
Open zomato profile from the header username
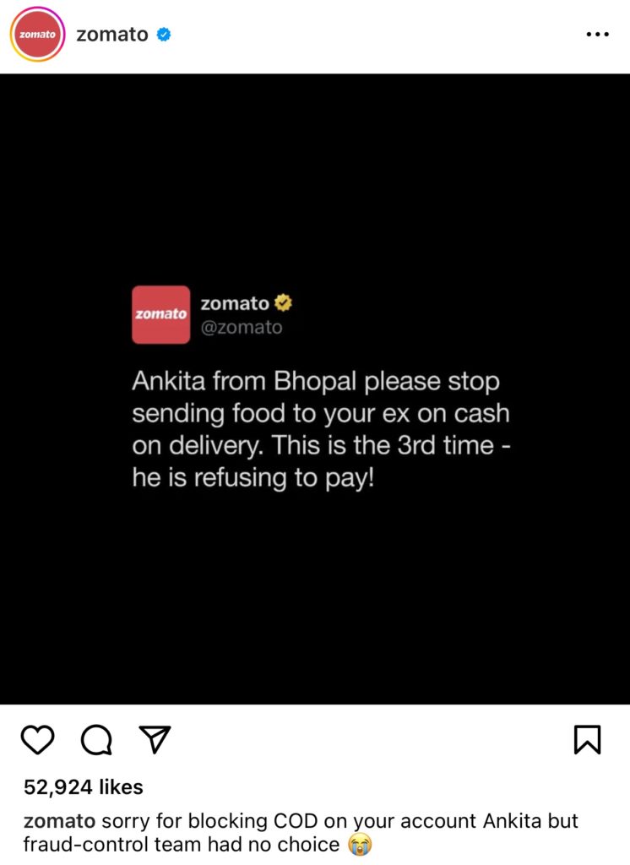click(x=112, y=34)
